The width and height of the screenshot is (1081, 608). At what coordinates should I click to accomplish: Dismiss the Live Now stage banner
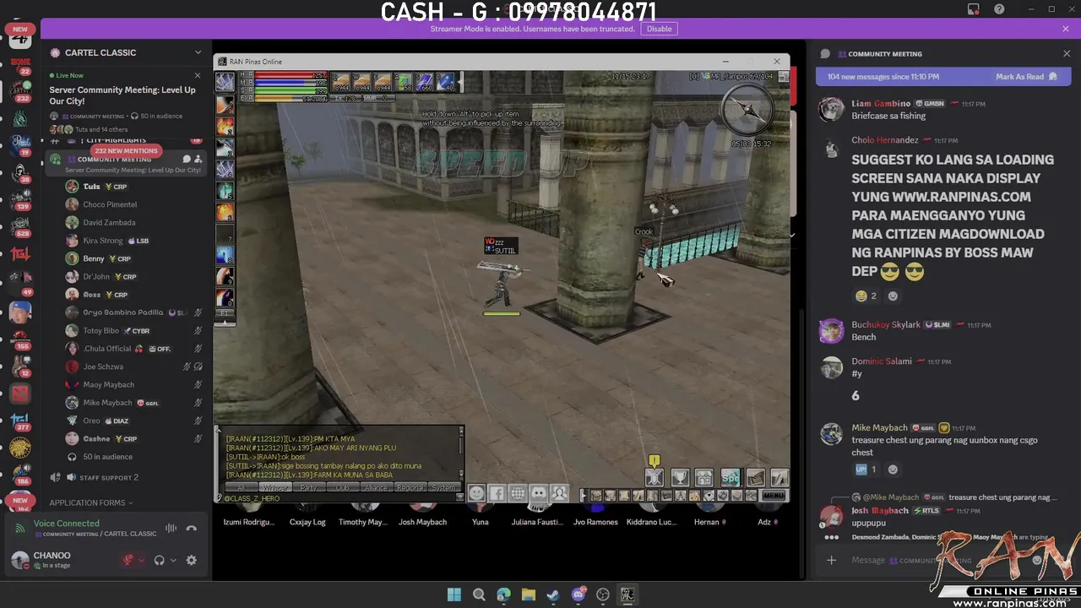click(x=198, y=75)
